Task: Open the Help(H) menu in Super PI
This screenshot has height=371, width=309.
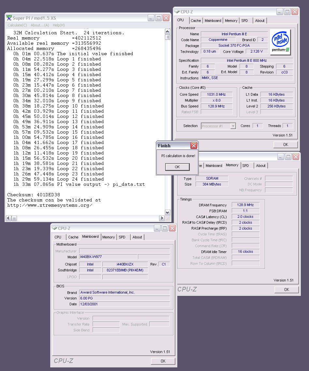Action: tap(59, 25)
